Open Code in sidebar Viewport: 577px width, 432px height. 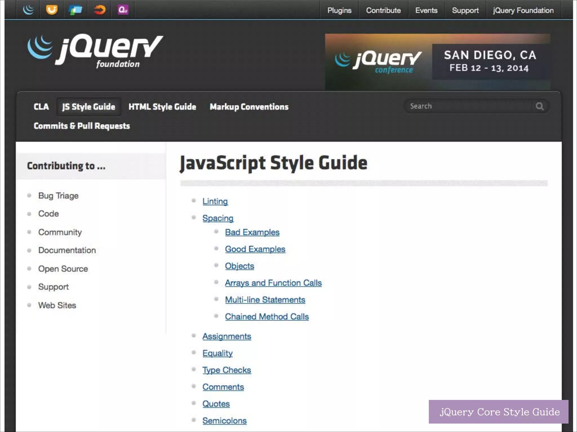click(x=48, y=214)
